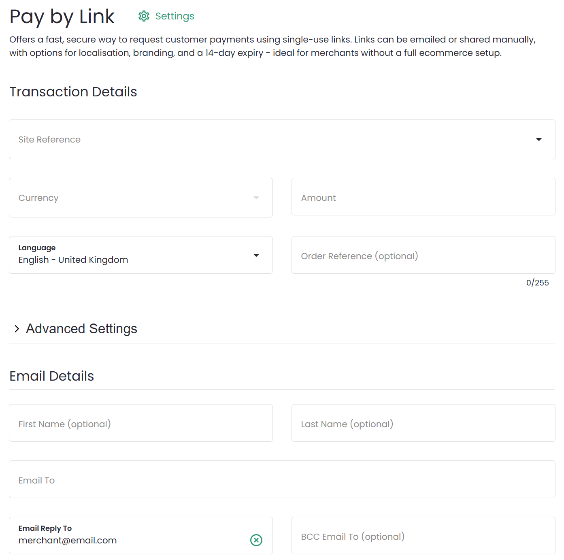Click the Settings gear icon
This screenshot has width=564, height=560.
click(x=144, y=16)
